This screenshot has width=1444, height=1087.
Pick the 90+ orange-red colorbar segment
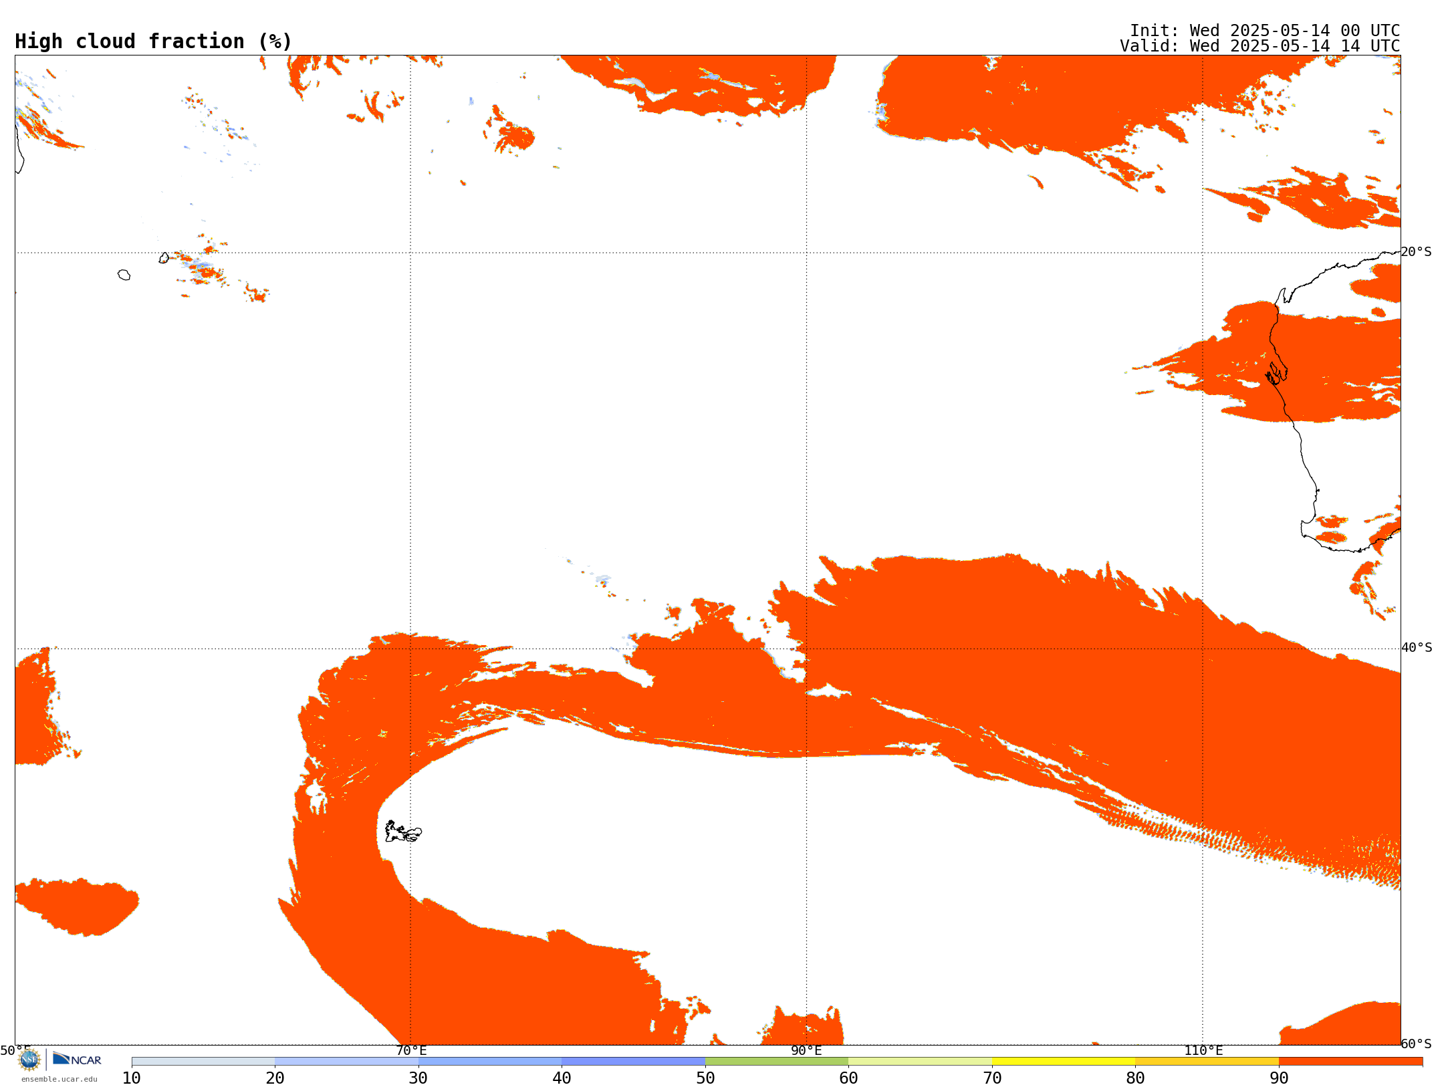[x=1350, y=1062]
